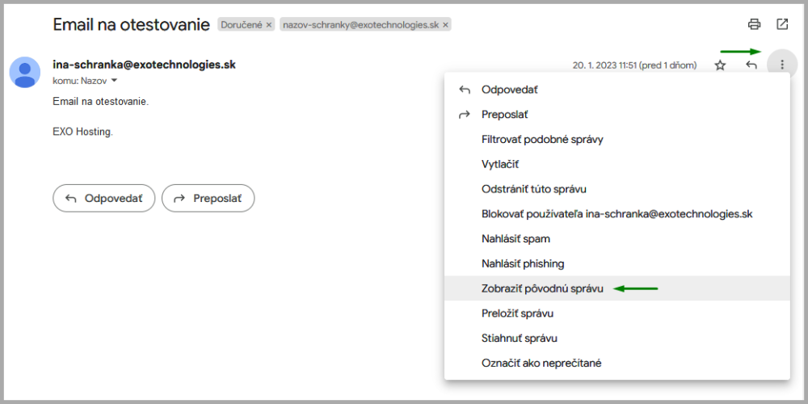Open Zobraziť pôvodnú správu
Viewport: 808px width, 404px height.
point(542,288)
